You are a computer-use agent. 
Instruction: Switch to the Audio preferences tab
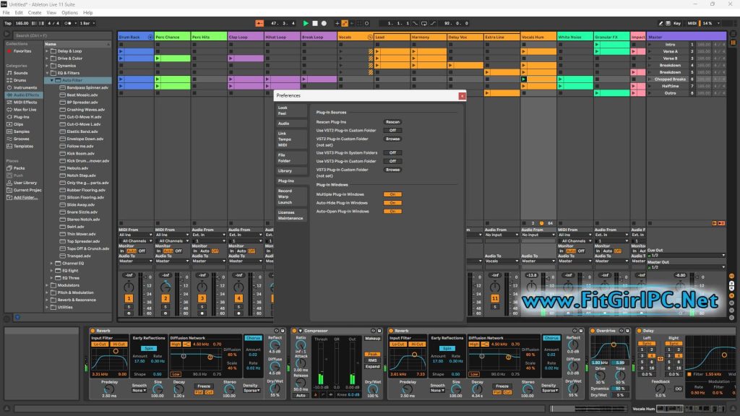(284, 123)
